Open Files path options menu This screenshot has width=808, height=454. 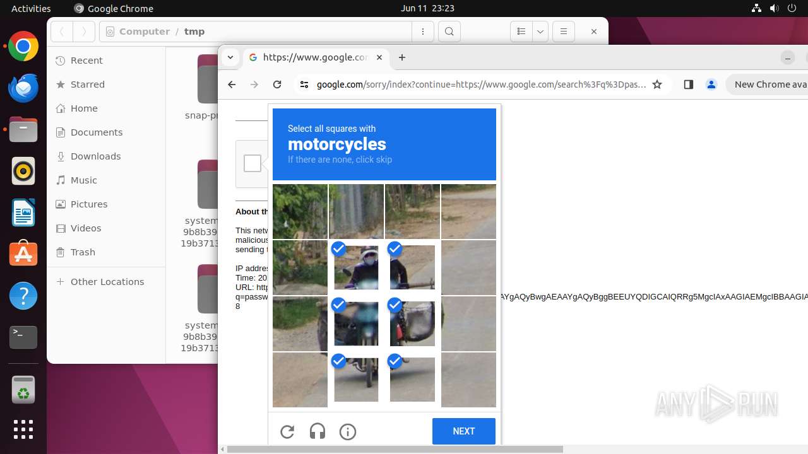(423, 32)
